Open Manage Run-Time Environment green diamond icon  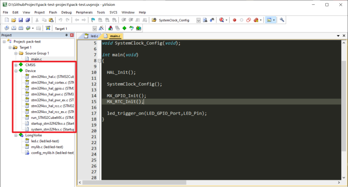[124, 28]
